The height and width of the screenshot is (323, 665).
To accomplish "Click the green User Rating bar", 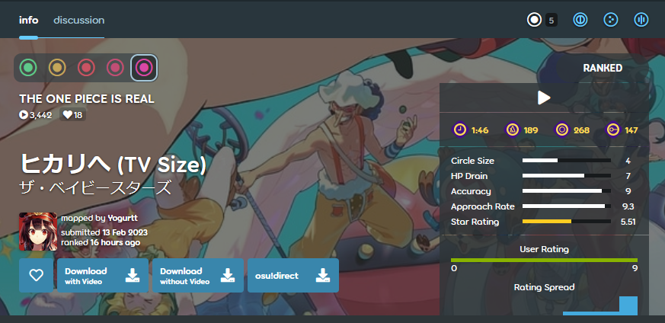I will [x=544, y=260].
